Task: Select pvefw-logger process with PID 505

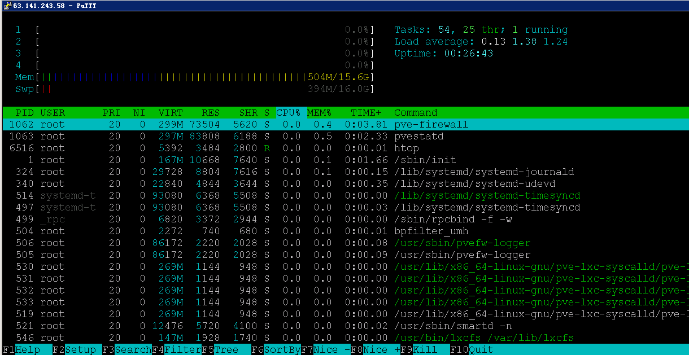Action: click(344, 255)
